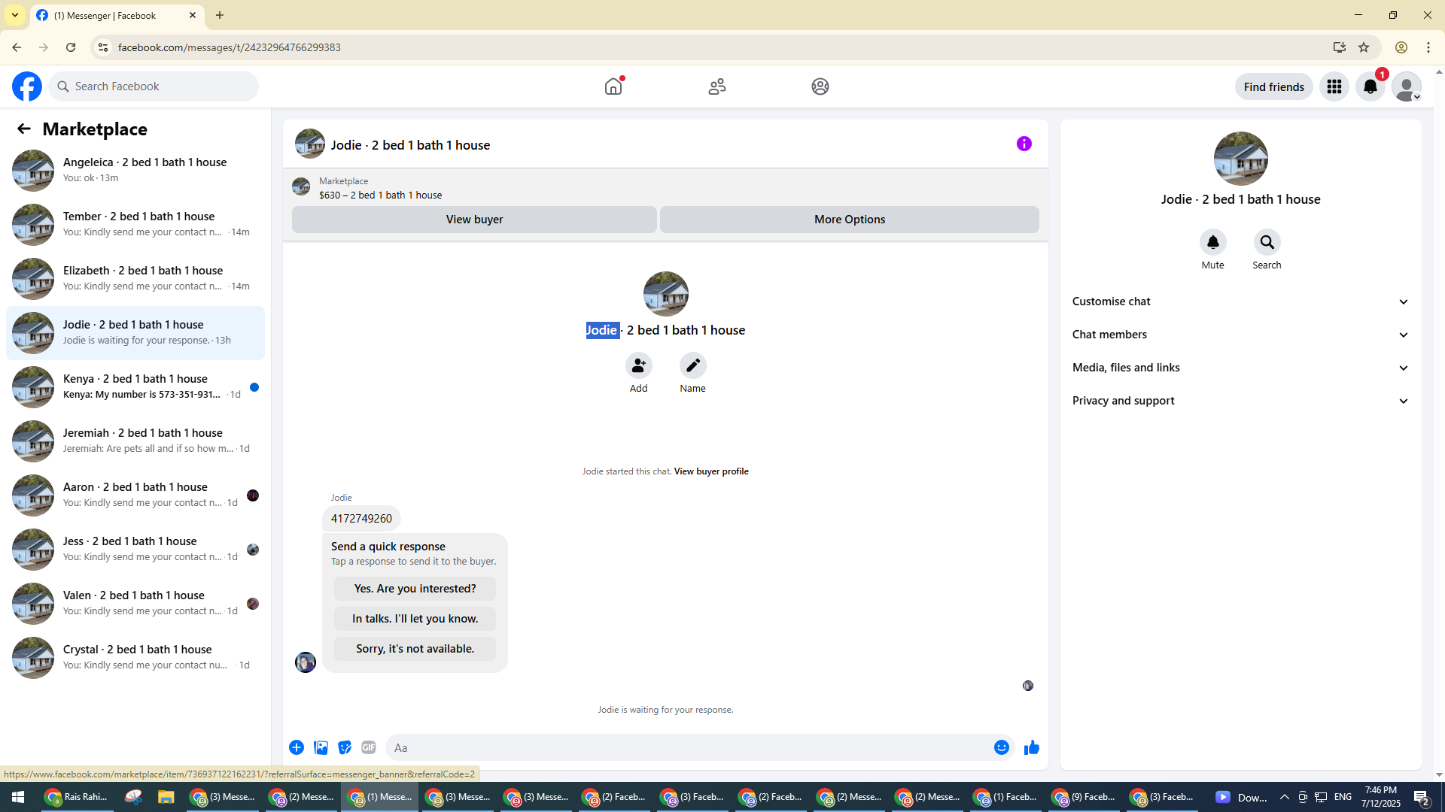
Task: Open conversation information purple icon
Action: 1024,144
